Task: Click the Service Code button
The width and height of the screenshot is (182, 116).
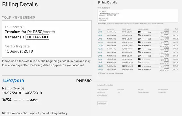Action: tap(102, 103)
